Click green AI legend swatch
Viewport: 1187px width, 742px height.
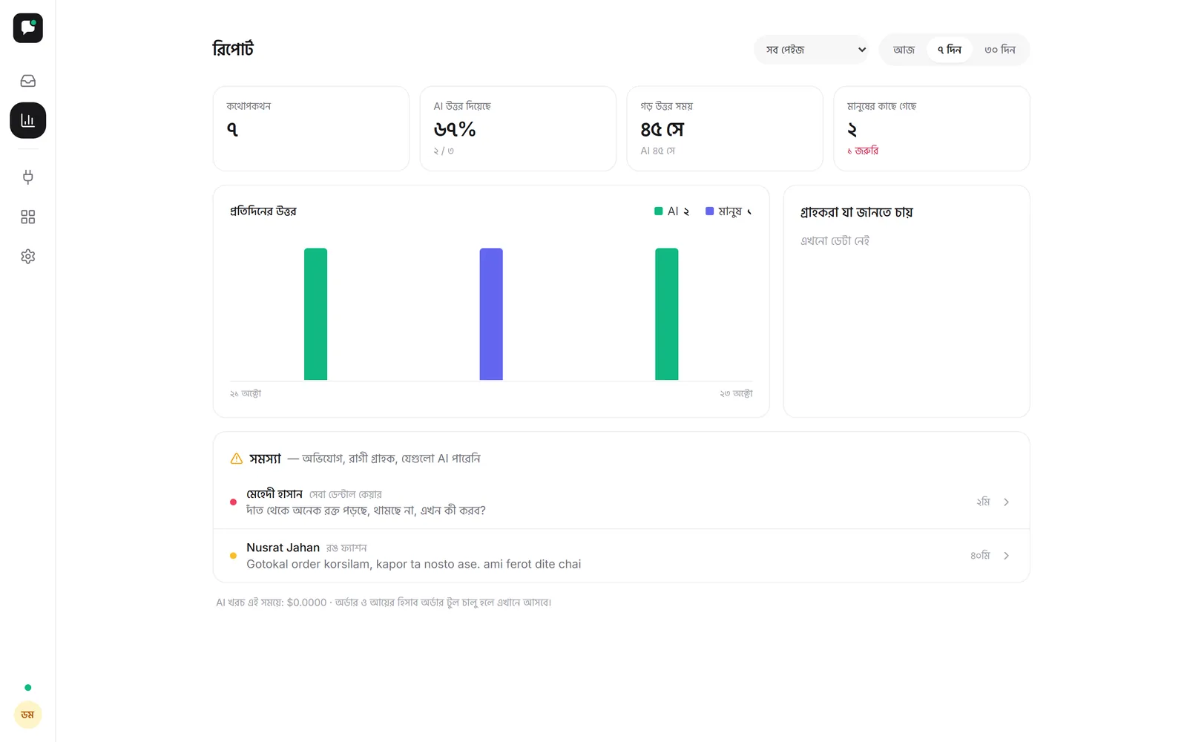(x=658, y=211)
